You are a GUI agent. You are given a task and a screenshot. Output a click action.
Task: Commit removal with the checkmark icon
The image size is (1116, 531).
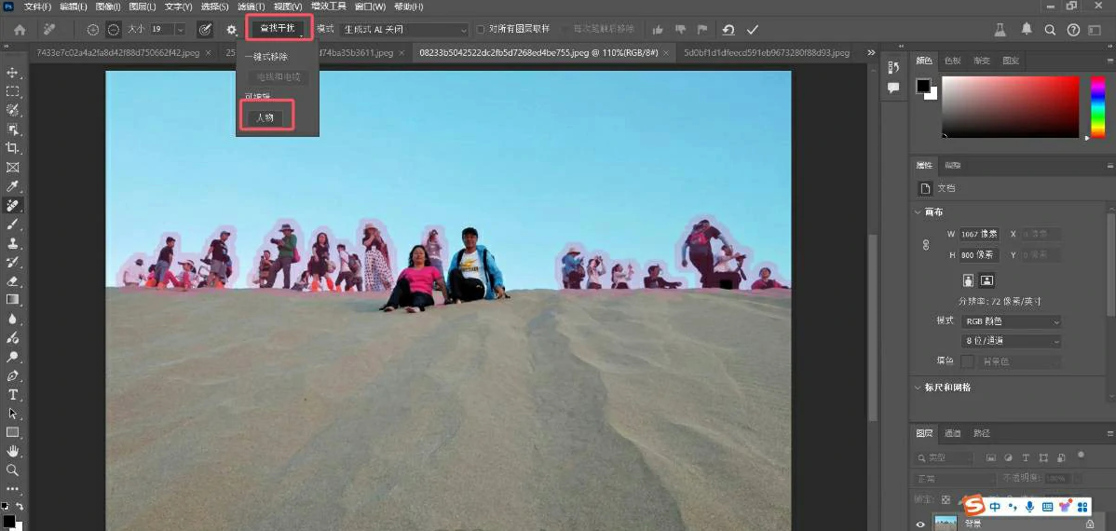point(753,29)
